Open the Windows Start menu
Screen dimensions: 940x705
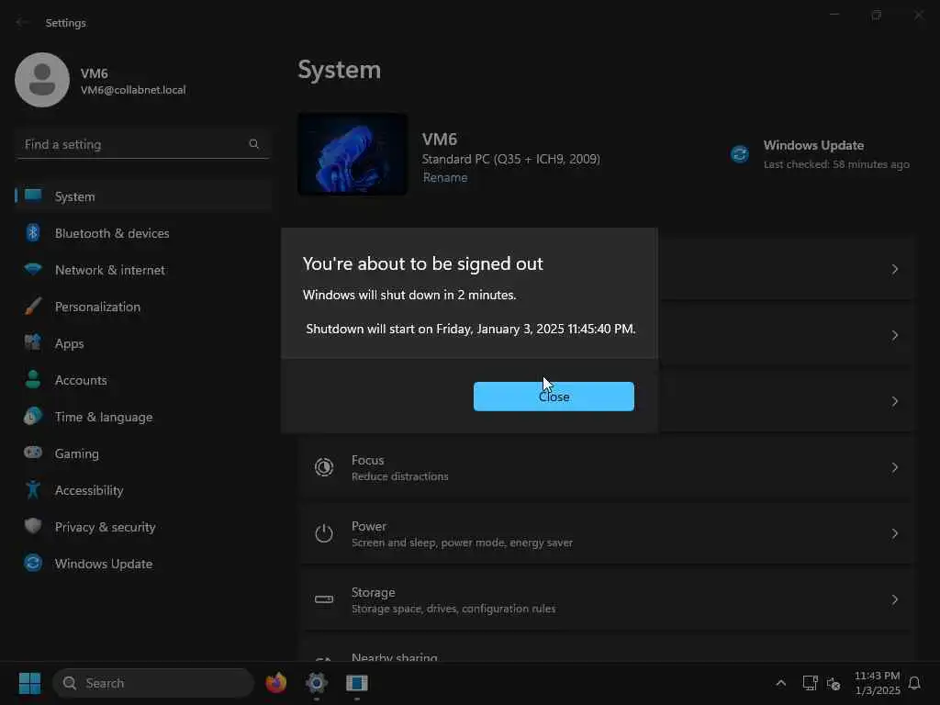(x=29, y=683)
